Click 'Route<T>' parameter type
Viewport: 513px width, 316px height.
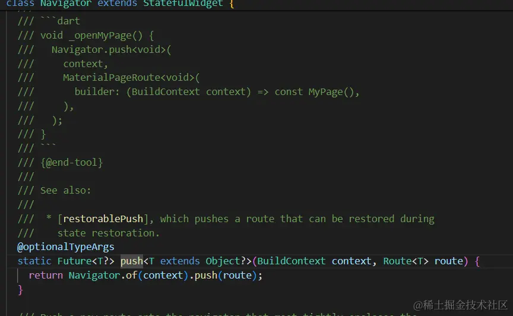(x=406, y=261)
